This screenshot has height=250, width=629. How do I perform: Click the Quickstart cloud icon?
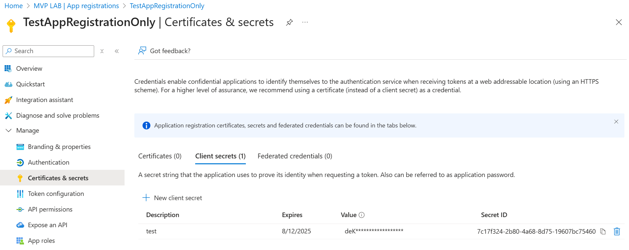pyautogui.click(x=8, y=84)
